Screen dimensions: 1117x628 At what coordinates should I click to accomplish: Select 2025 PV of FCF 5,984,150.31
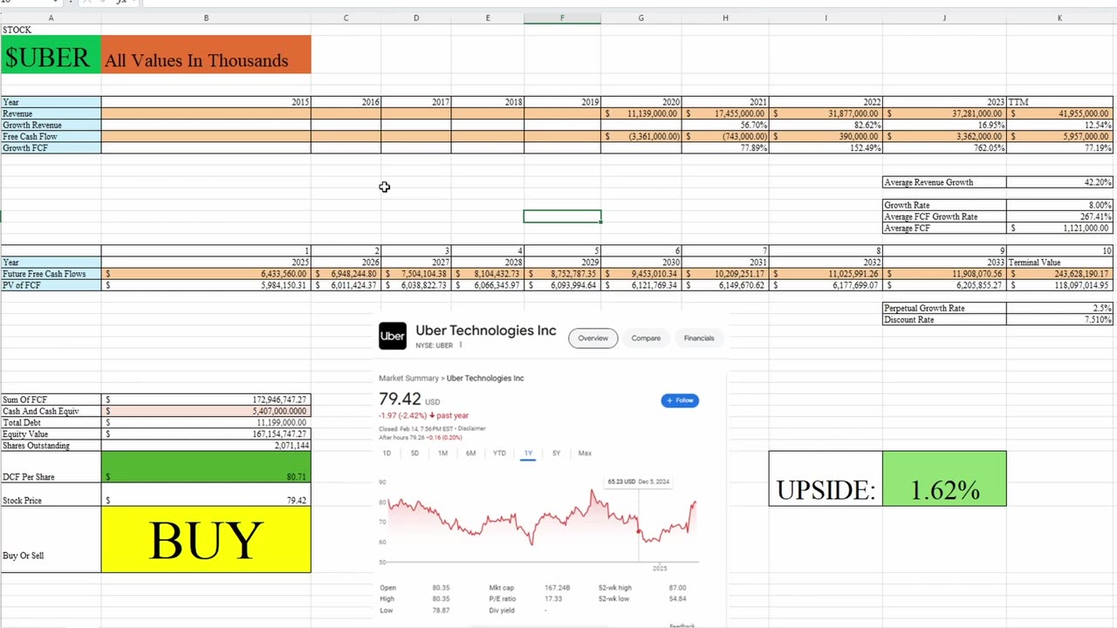[x=206, y=285]
